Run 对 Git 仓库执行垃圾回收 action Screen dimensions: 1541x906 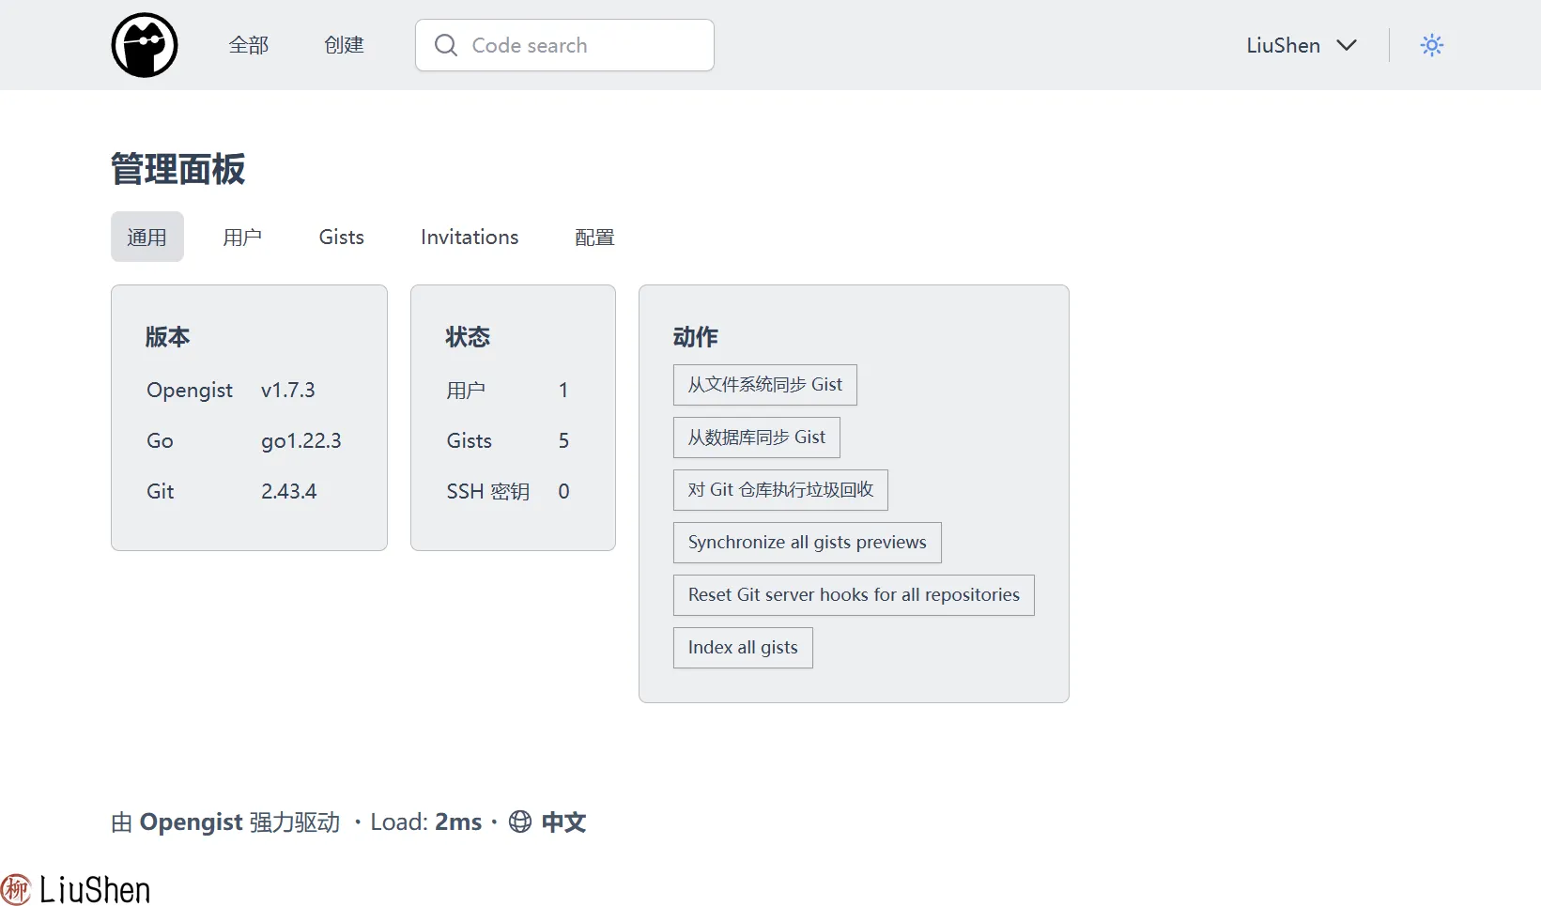pyautogui.click(x=780, y=490)
